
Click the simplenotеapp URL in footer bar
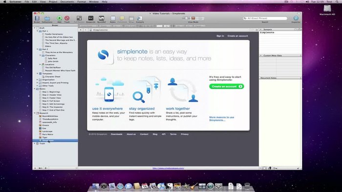pyautogui.click(x=168, y=168)
